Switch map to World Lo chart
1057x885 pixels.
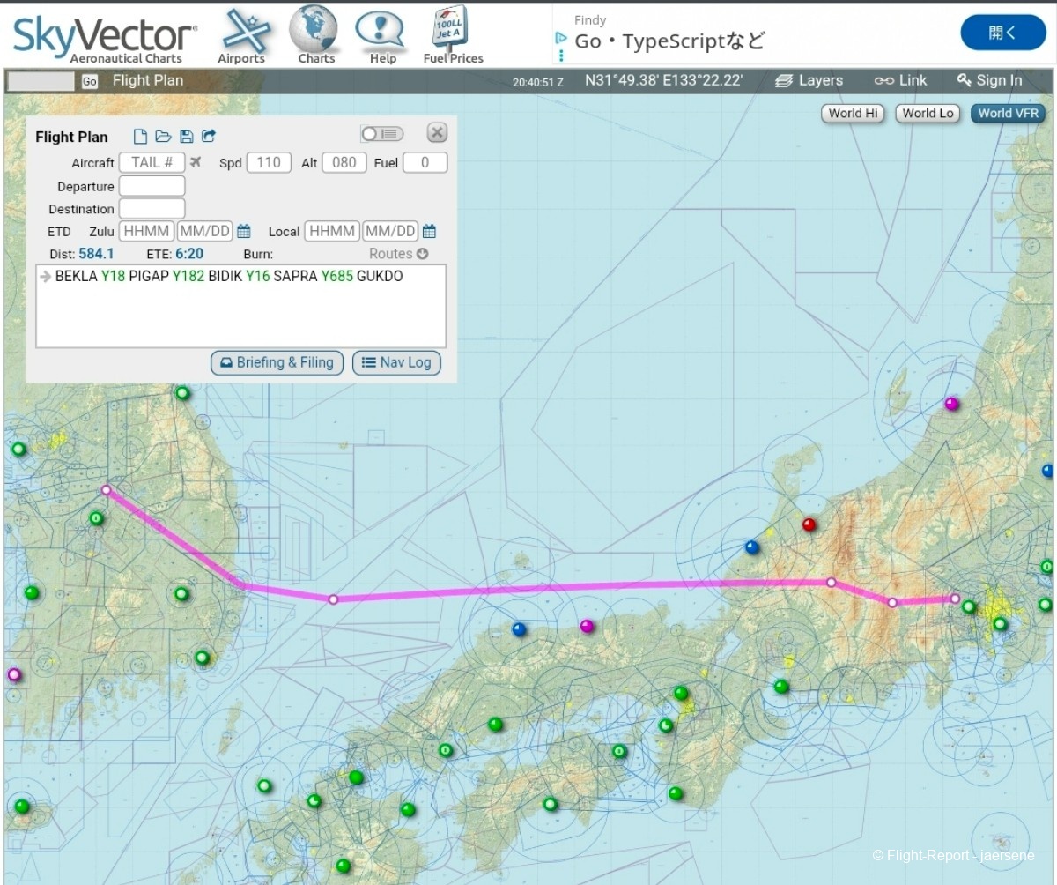click(x=928, y=113)
